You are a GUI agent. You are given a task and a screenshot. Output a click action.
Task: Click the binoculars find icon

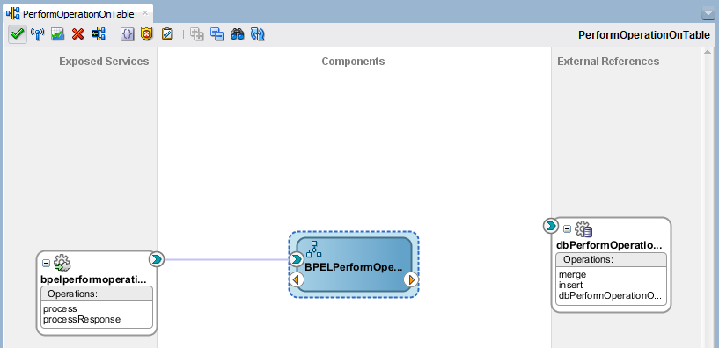point(237,34)
